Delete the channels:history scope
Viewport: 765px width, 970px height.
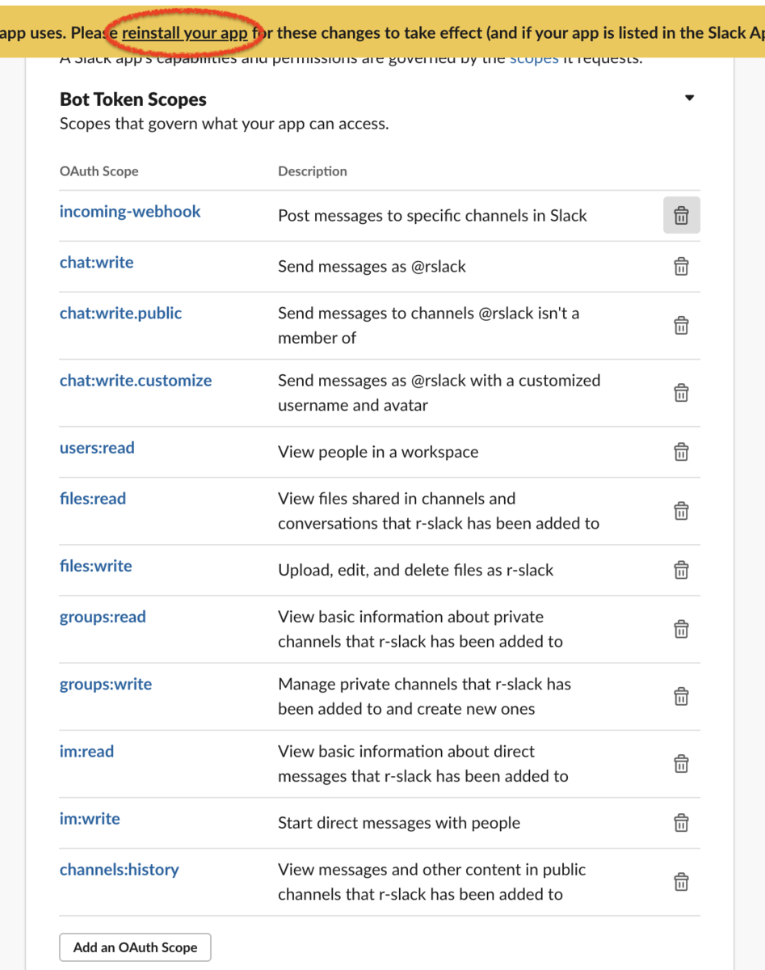coord(681,882)
